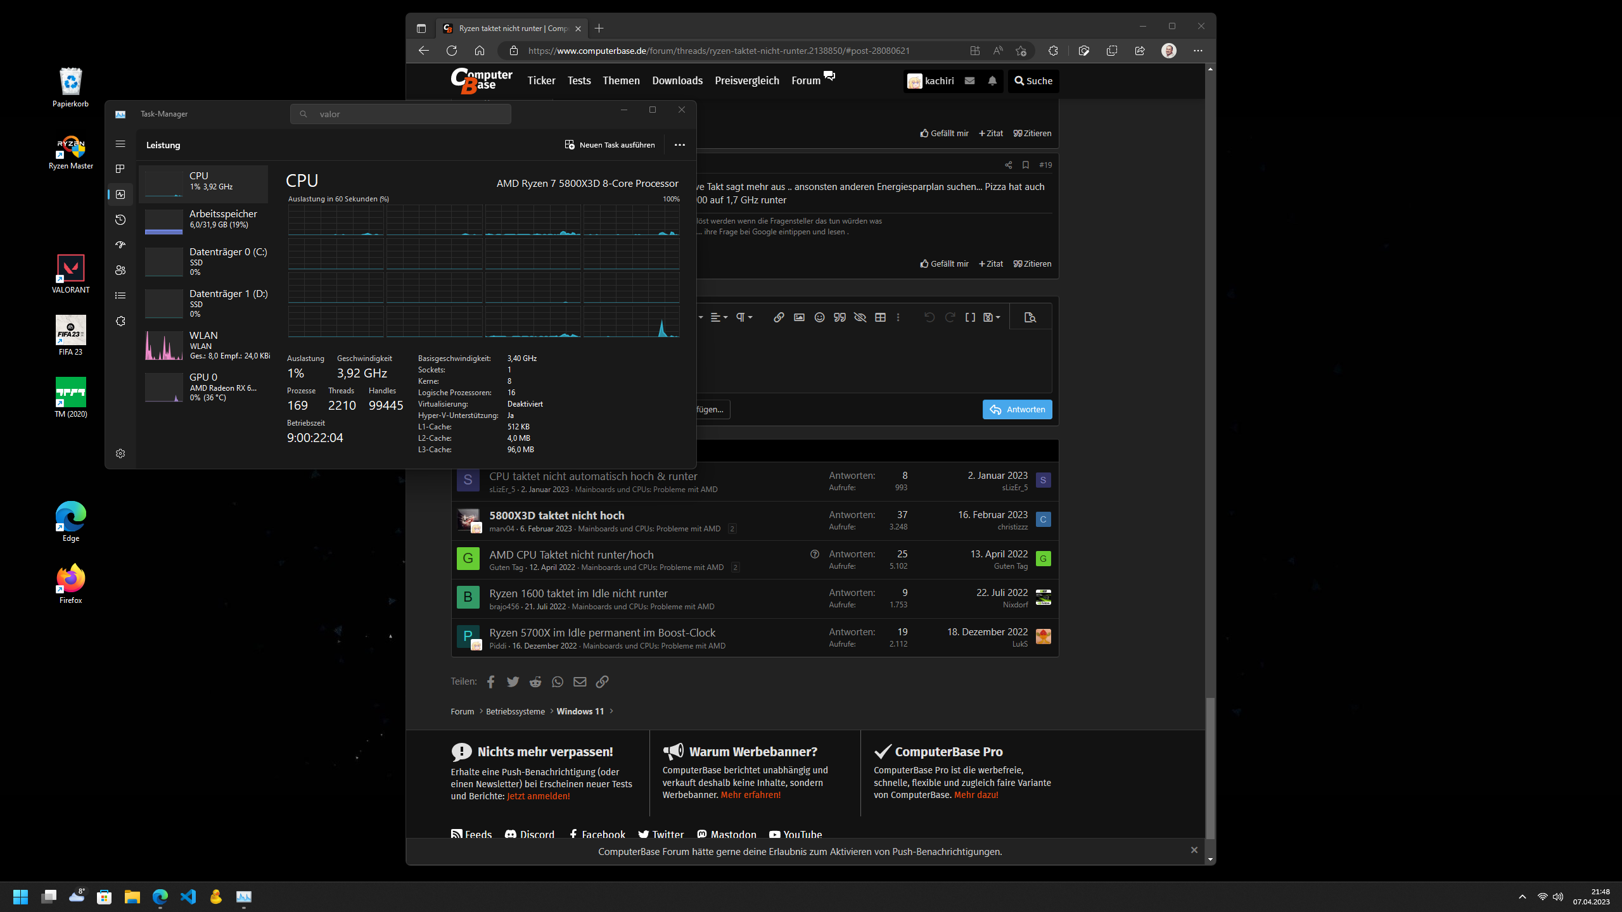Toggle BB code brackets mode in editor
Screen dimensions: 1622x912
pyautogui.click(x=970, y=317)
